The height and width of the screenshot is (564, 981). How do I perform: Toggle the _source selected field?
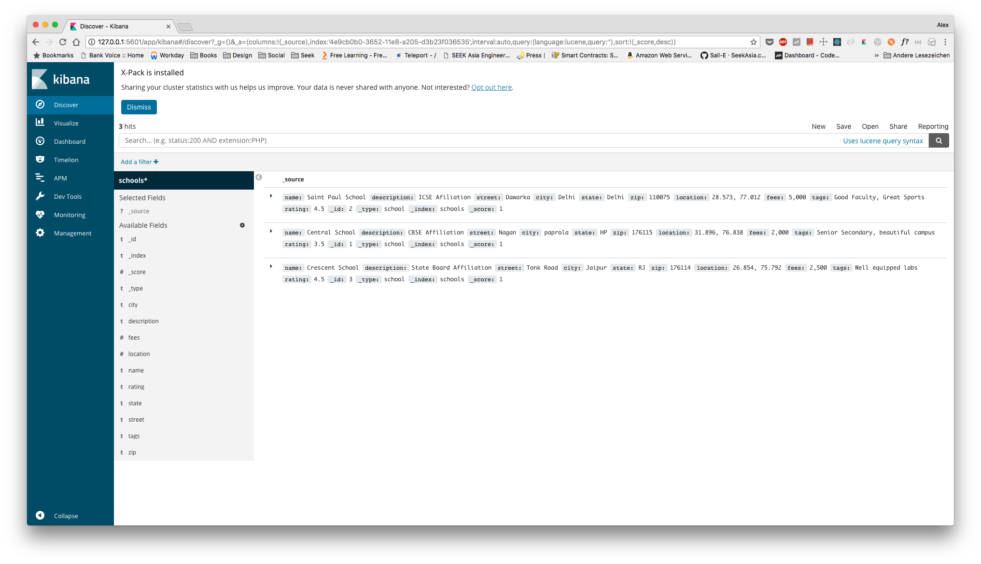(x=138, y=211)
